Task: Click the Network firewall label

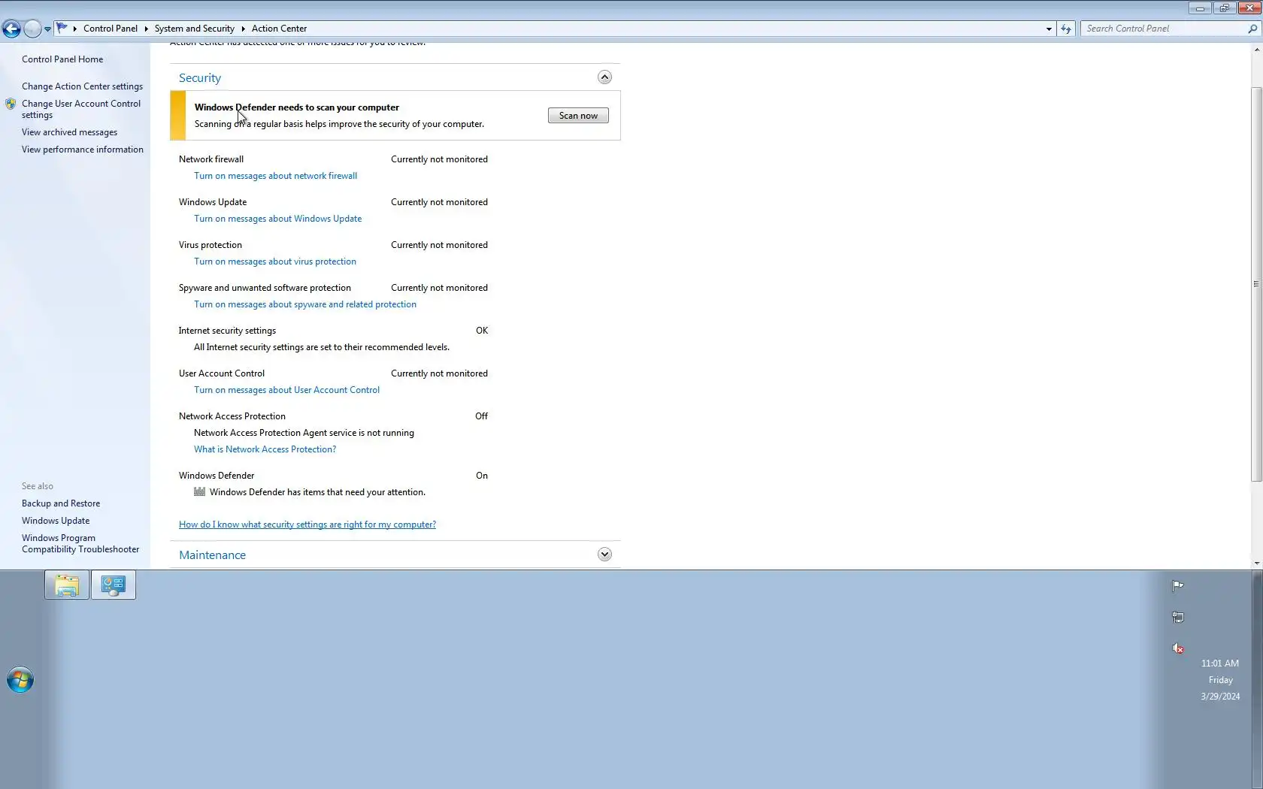Action: 211,159
